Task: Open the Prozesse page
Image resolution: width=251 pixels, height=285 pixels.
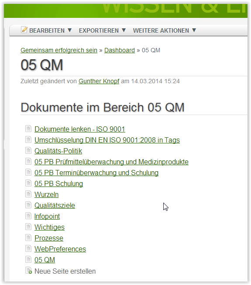Action: 49,238
